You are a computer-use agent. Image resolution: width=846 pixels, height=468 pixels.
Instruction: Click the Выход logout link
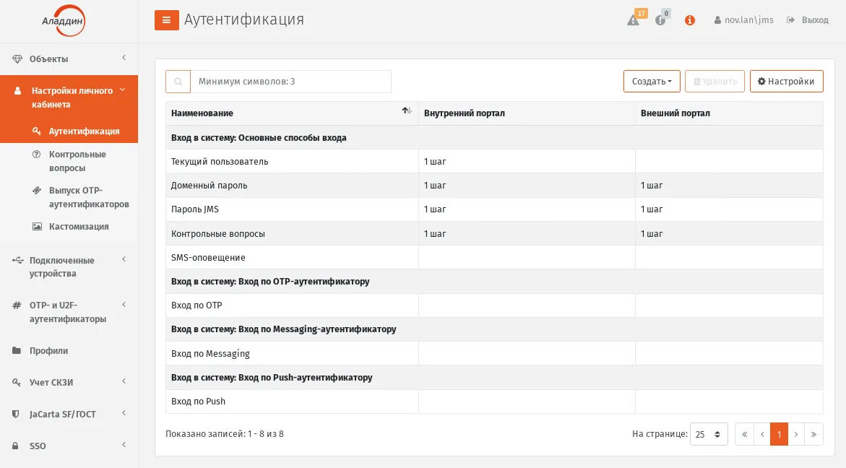click(808, 20)
